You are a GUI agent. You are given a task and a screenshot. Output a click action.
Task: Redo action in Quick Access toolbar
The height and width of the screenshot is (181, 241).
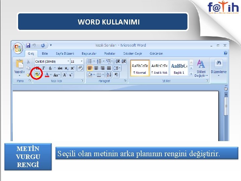point(43,45)
